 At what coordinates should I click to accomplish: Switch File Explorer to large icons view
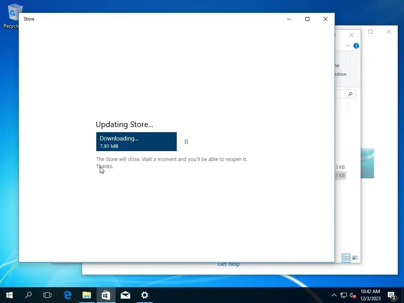(x=355, y=258)
